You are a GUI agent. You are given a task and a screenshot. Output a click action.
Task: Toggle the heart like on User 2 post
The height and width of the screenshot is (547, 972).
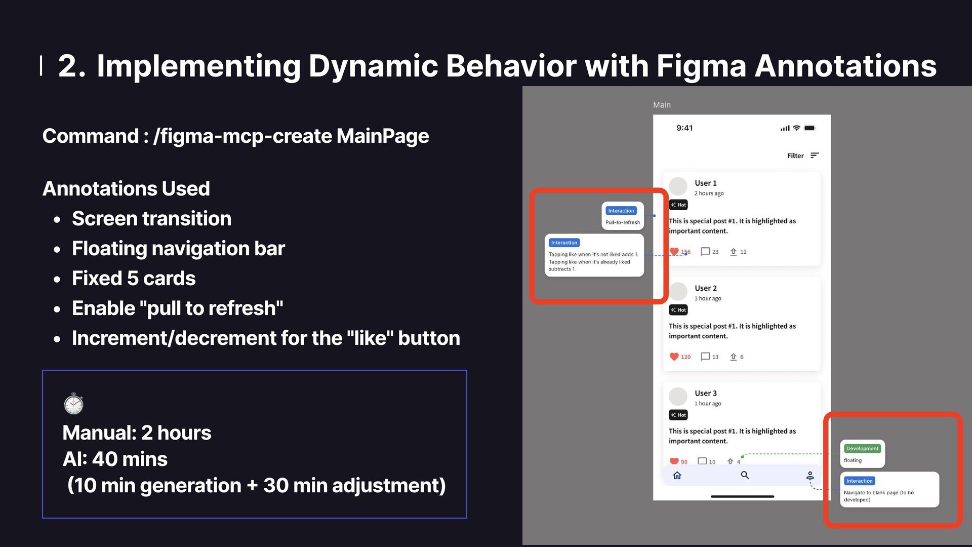(674, 357)
